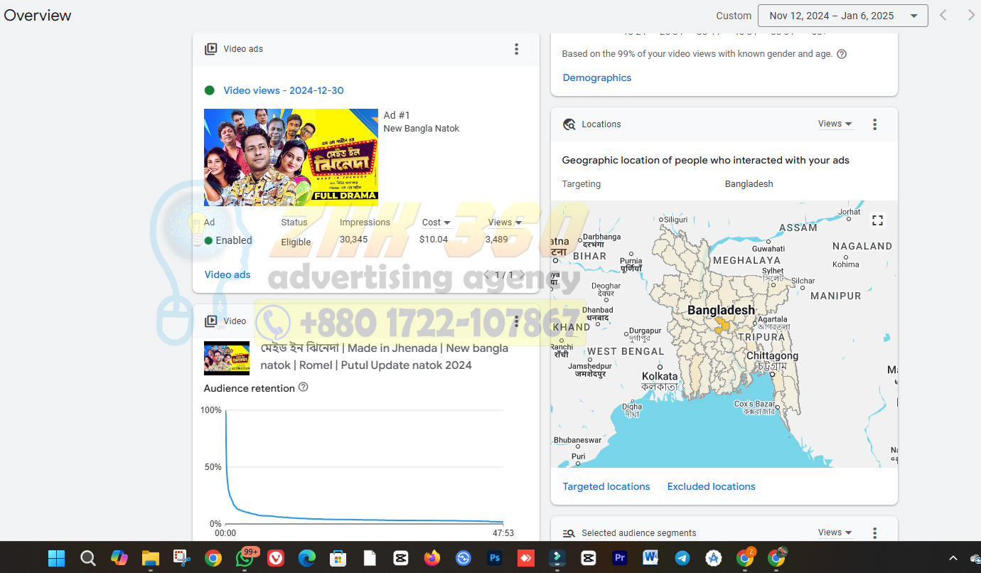The height and width of the screenshot is (573, 981).
Task: Click the Impressions value 30,345
Action: coord(354,240)
